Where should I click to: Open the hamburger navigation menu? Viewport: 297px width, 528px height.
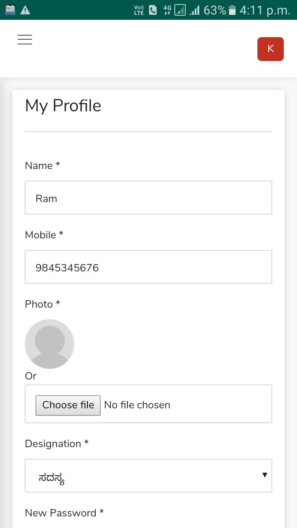25,40
